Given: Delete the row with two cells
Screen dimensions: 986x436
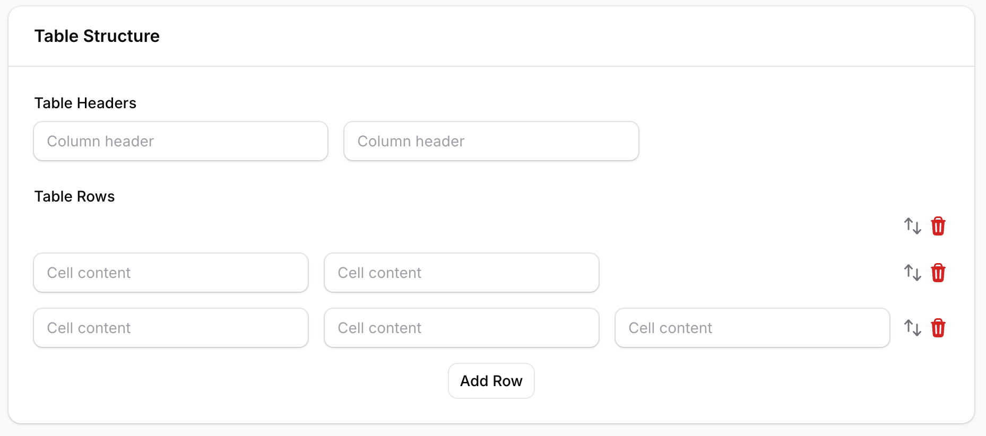Looking at the screenshot, I should (938, 273).
